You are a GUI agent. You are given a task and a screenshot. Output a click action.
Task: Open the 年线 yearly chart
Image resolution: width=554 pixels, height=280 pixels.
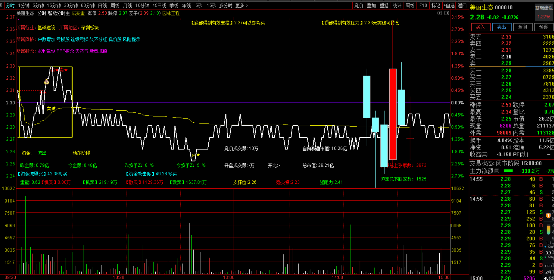(x=187, y=5)
